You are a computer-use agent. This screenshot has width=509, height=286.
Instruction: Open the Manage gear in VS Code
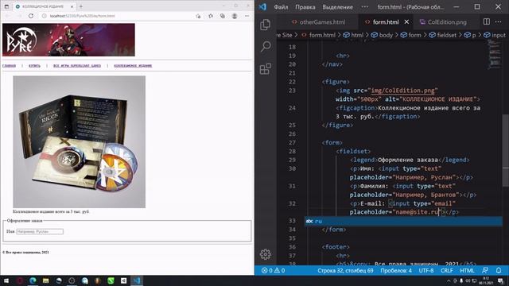(265, 254)
